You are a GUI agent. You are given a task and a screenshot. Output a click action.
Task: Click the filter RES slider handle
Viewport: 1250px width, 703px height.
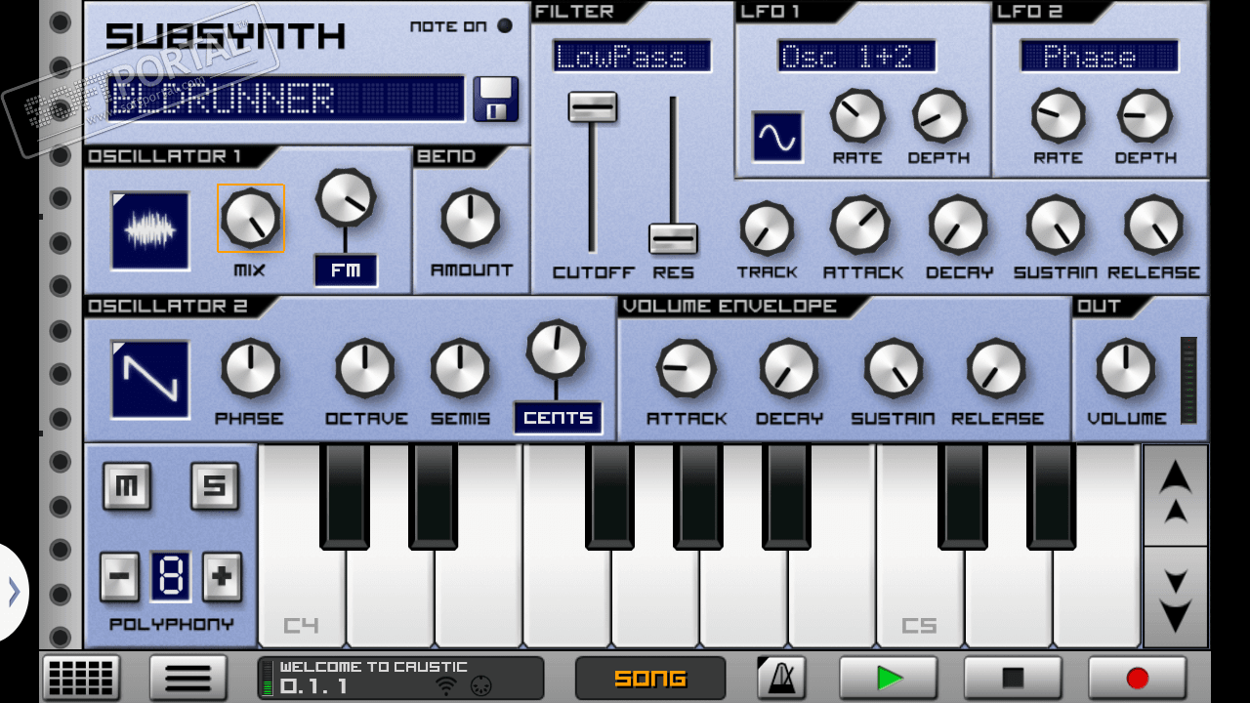pyautogui.click(x=673, y=238)
